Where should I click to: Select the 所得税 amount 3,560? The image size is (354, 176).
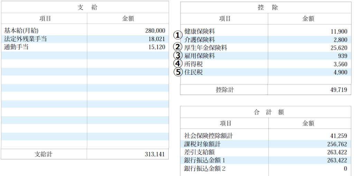point(339,64)
